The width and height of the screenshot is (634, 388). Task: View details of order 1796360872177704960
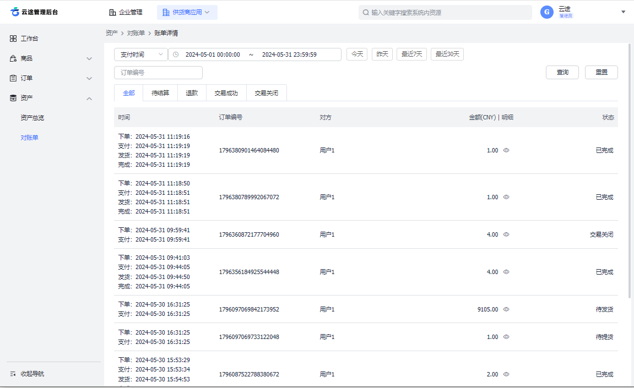tap(506, 234)
